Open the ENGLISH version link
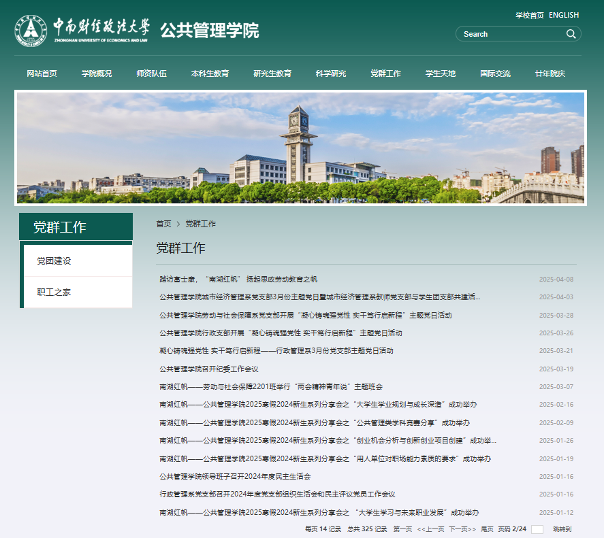The image size is (604, 538). (564, 15)
